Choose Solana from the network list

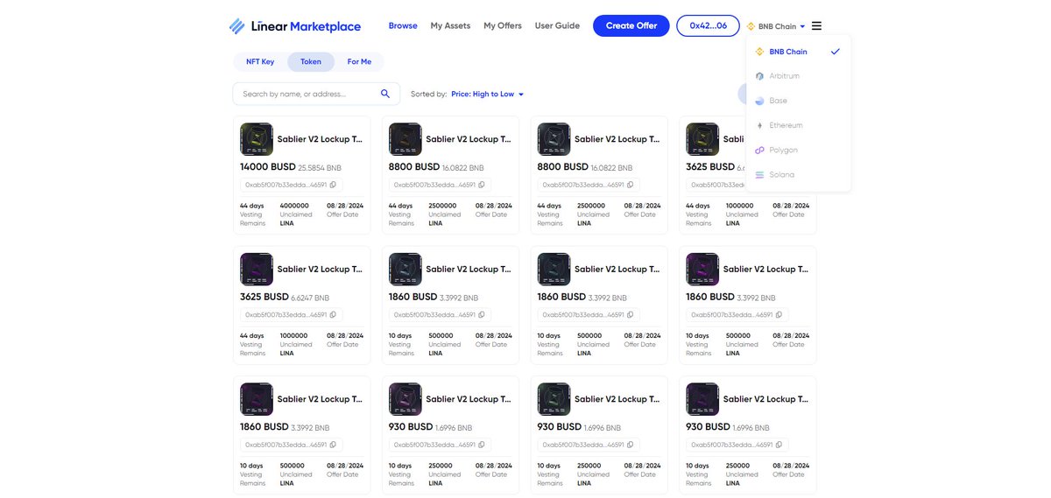point(798,174)
